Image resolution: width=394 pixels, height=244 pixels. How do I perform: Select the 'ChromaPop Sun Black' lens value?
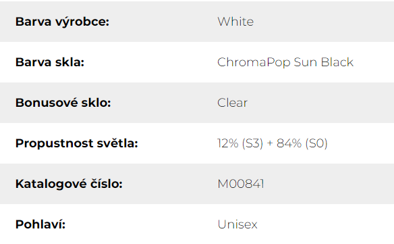tap(285, 62)
